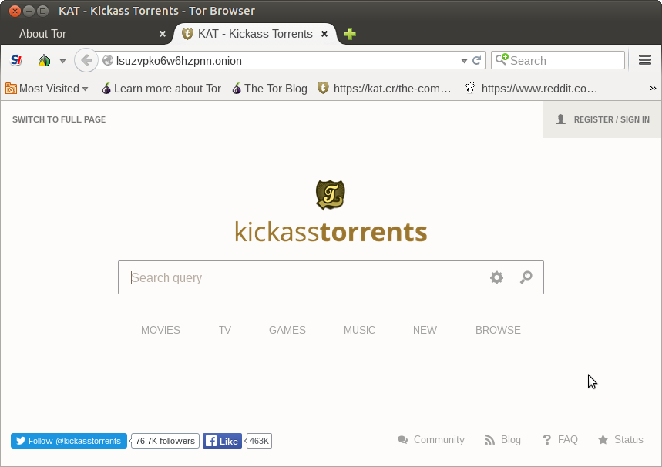
Task: Click the site identity globe icon
Action: 108,60
